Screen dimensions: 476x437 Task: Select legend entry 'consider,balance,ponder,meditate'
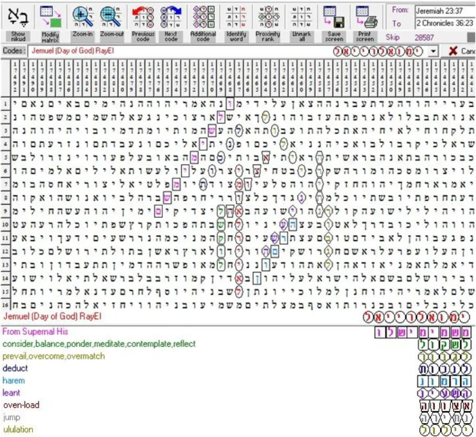click(x=99, y=344)
